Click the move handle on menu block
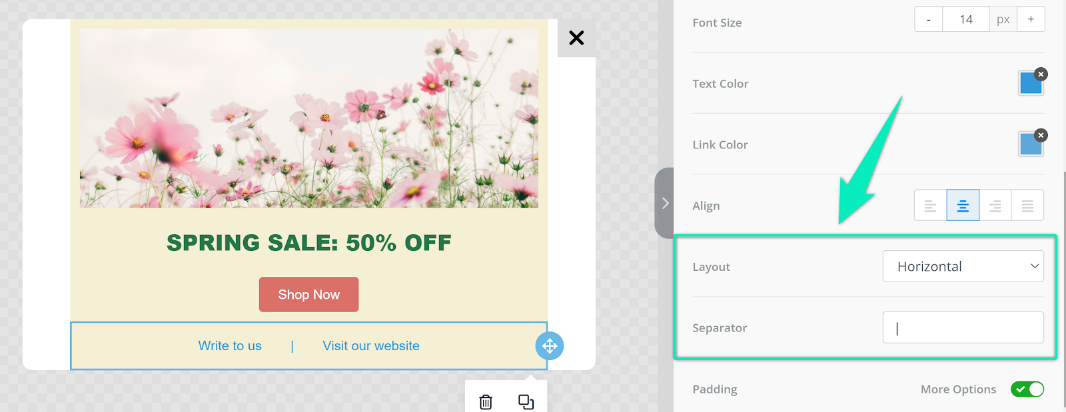The image size is (1066, 412). pos(550,346)
